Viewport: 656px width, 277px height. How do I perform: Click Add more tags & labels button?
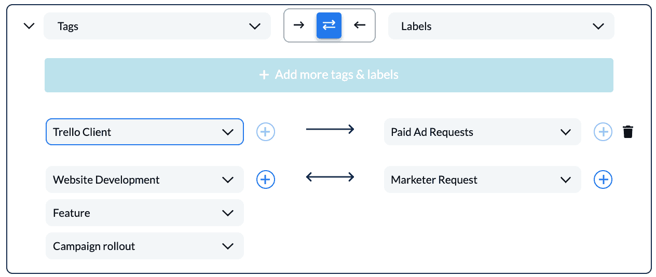pos(329,75)
